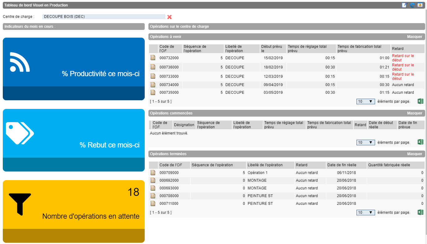The width and height of the screenshot is (427, 244).
Task: Click OF code 000708000
Action: coord(169,196)
